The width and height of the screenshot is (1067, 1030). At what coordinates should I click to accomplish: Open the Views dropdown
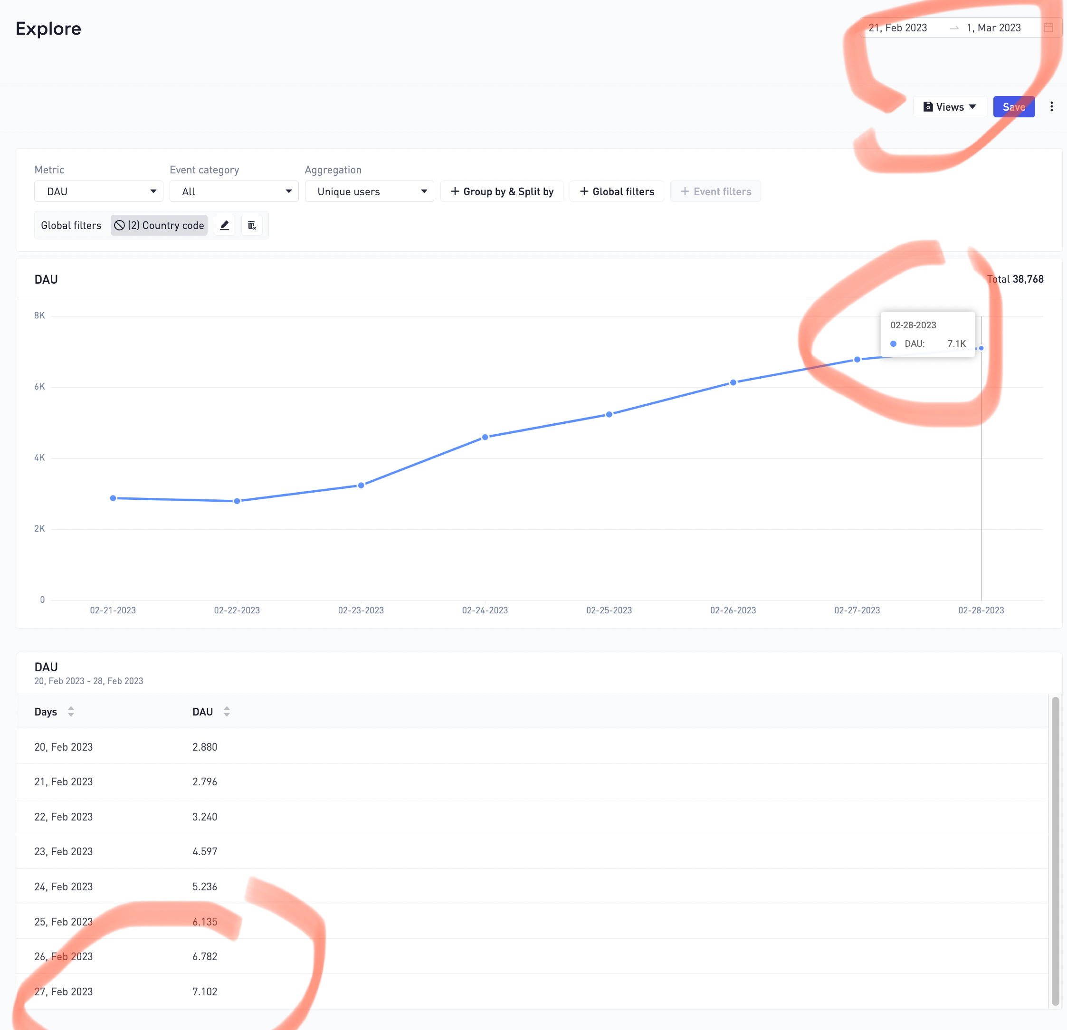click(x=949, y=107)
